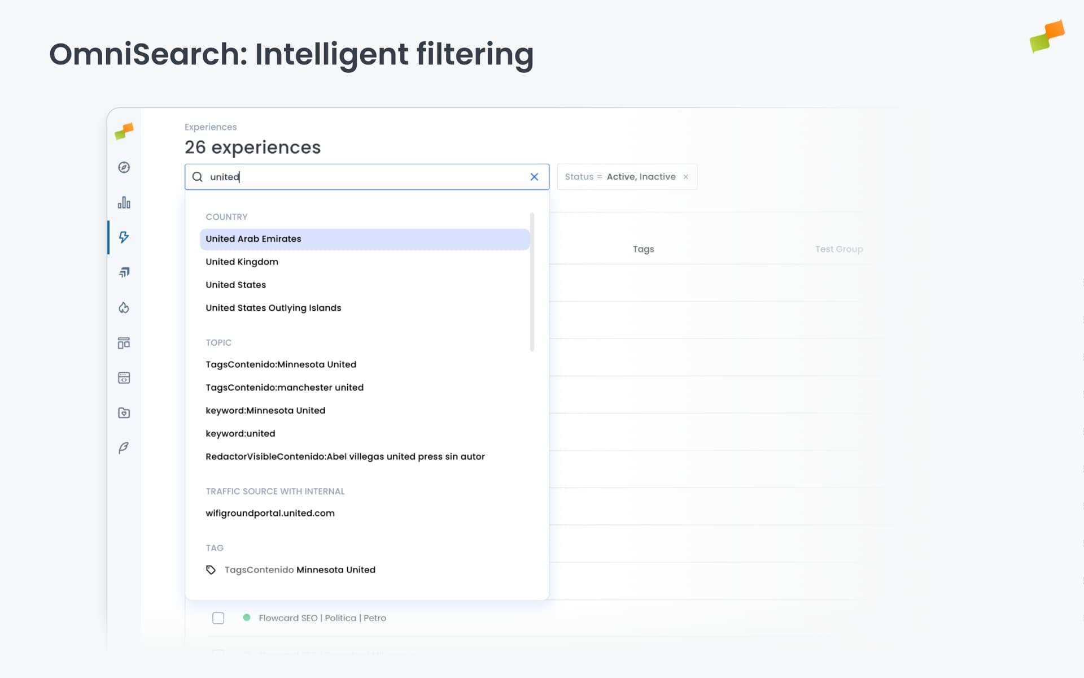Open the compass Explore sidebar icon

(124, 167)
